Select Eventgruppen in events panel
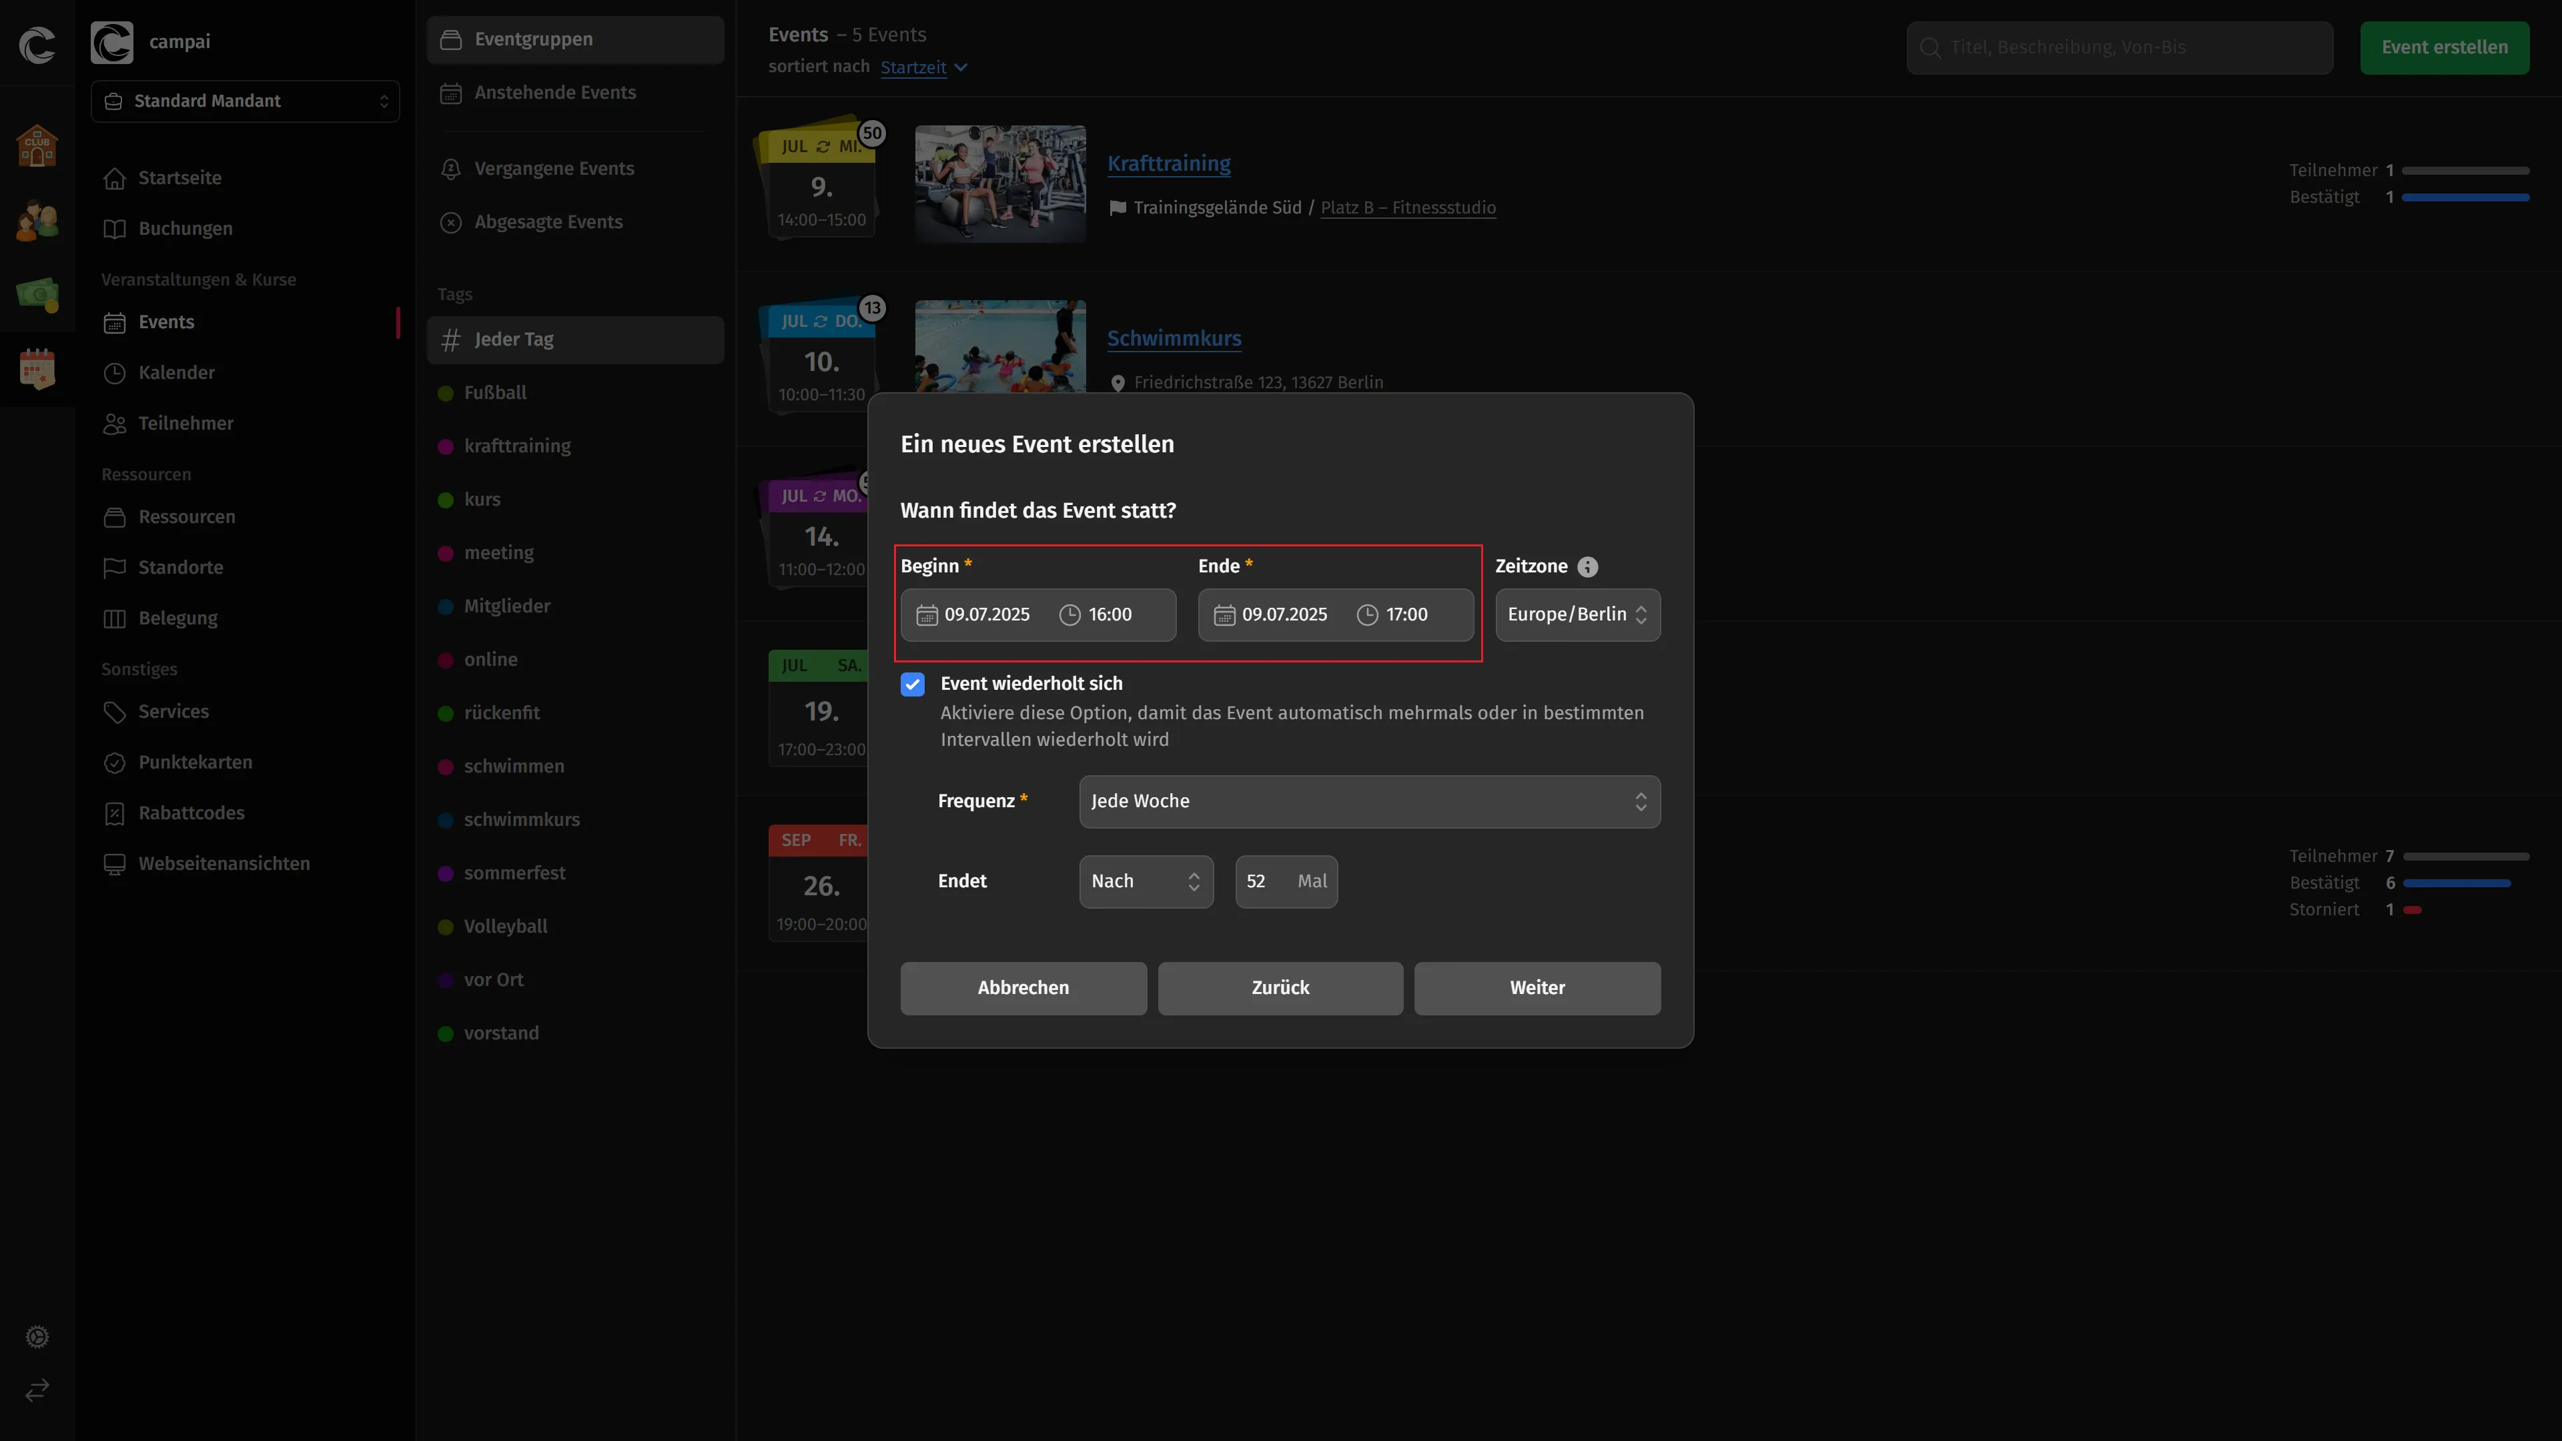The image size is (2562, 1441). [575, 40]
